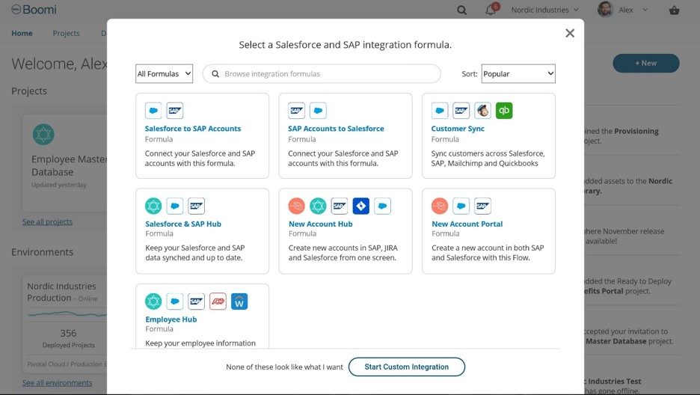Click ADP icon on Employee Hub card

218,301
